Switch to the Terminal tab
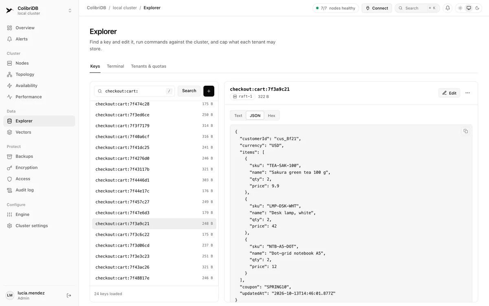The width and height of the screenshot is (489, 306). [115, 66]
